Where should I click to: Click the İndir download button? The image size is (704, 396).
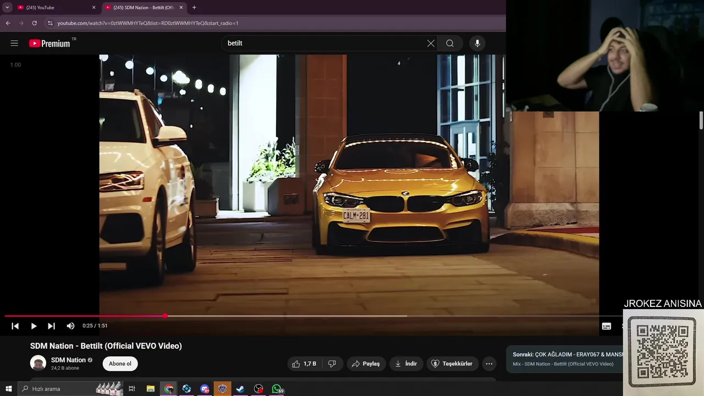[406, 364]
